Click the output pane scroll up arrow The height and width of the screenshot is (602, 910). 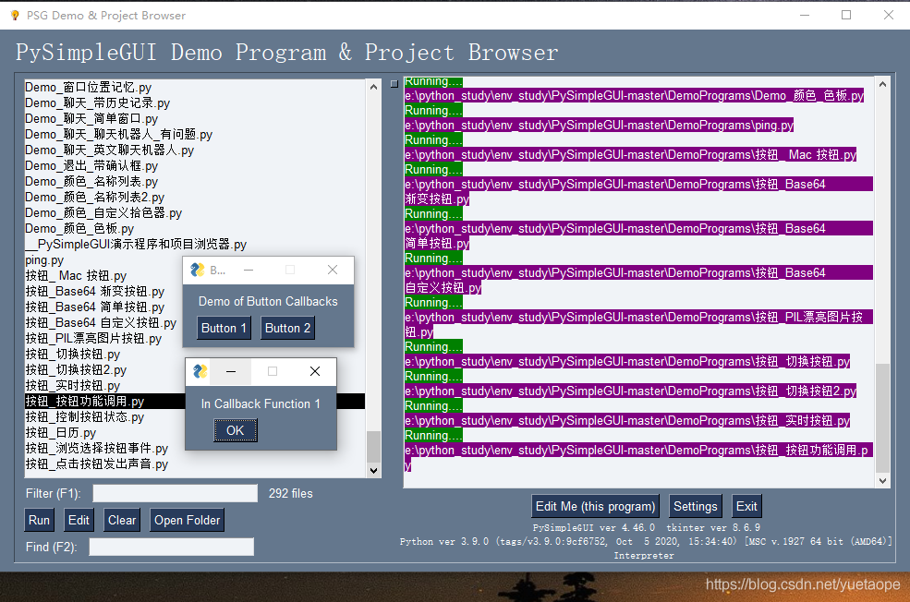coord(882,84)
